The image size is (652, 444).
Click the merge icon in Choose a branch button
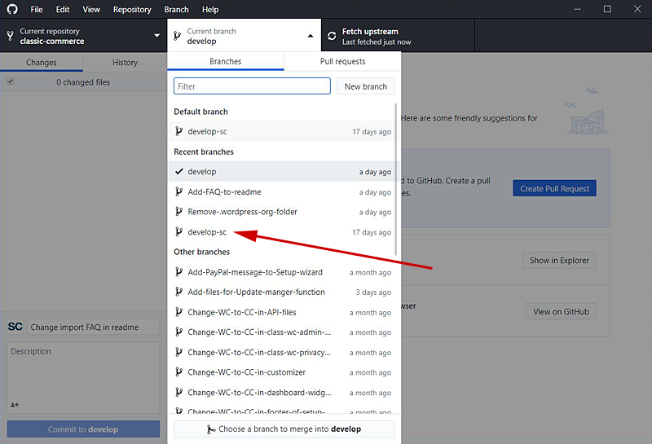coord(211,429)
